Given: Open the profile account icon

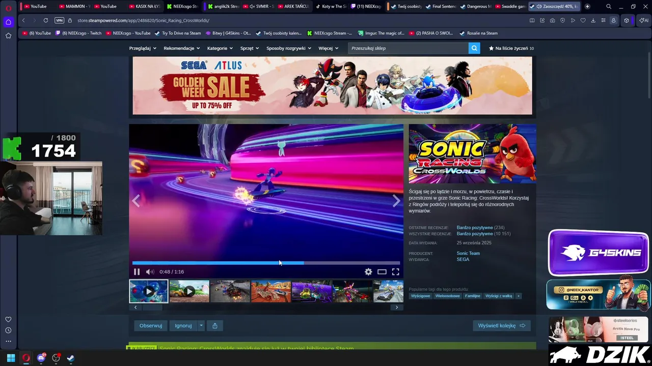Looking at the screenshot, I should (613, 20).
